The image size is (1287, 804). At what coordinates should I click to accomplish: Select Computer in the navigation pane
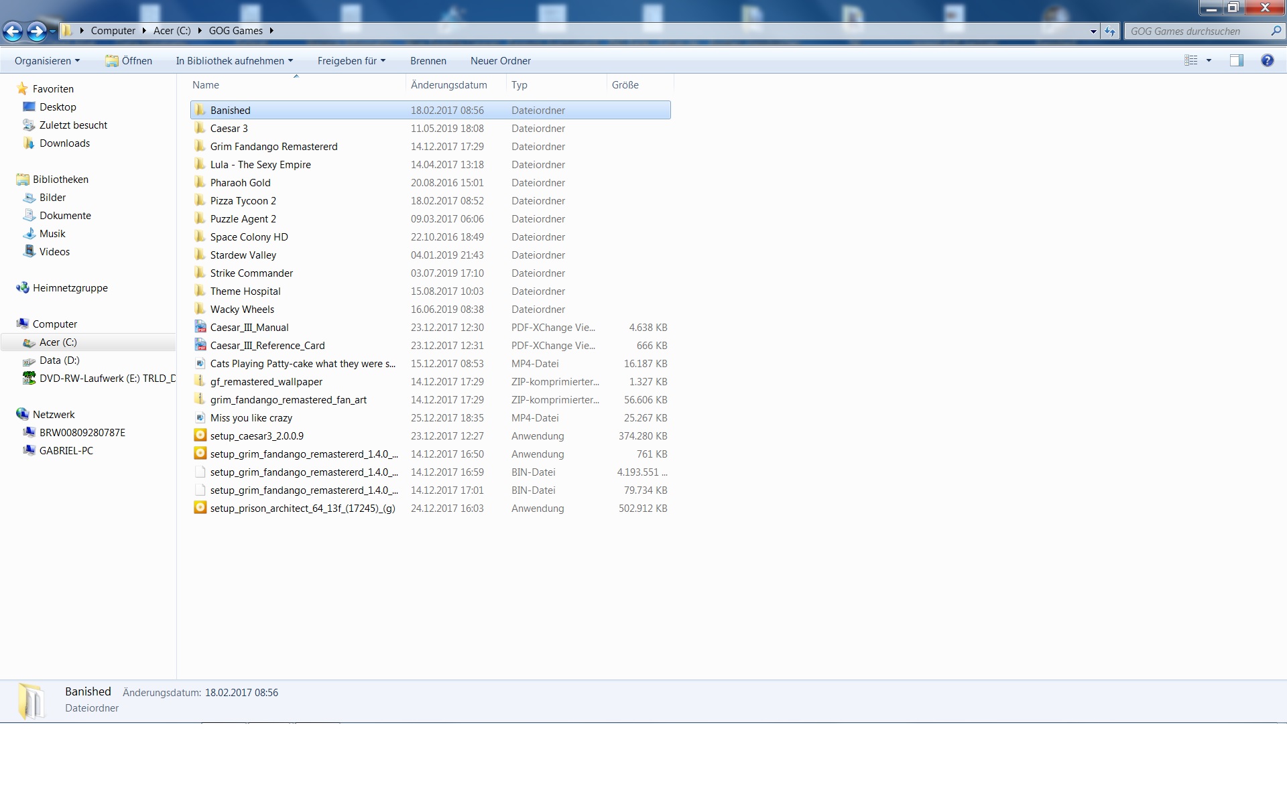point(55,324)
